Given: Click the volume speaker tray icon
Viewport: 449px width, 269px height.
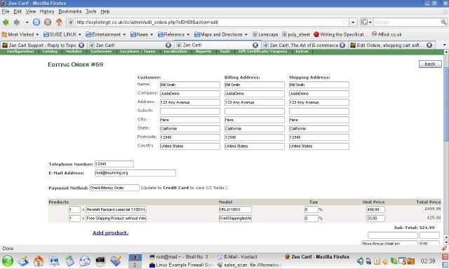Looking at the screenshot, I should point(360,261).
